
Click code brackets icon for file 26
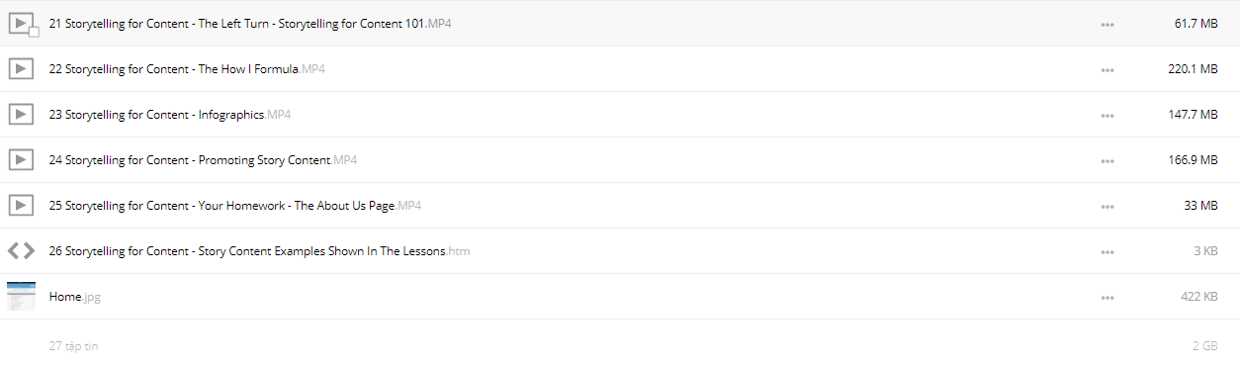[x=21, y=250]
